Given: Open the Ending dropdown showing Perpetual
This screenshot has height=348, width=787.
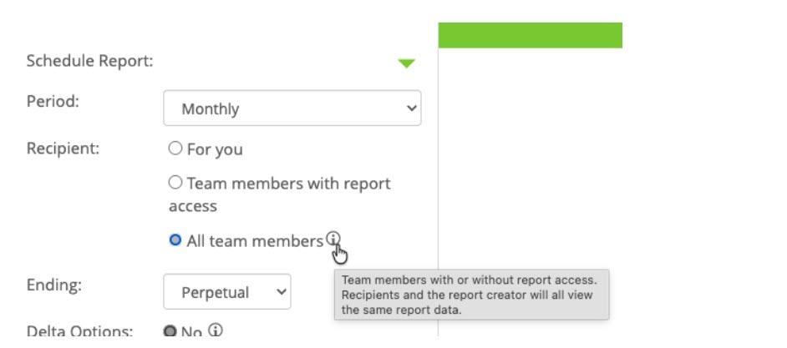Looking at the screenshot, I should point(226,292).
